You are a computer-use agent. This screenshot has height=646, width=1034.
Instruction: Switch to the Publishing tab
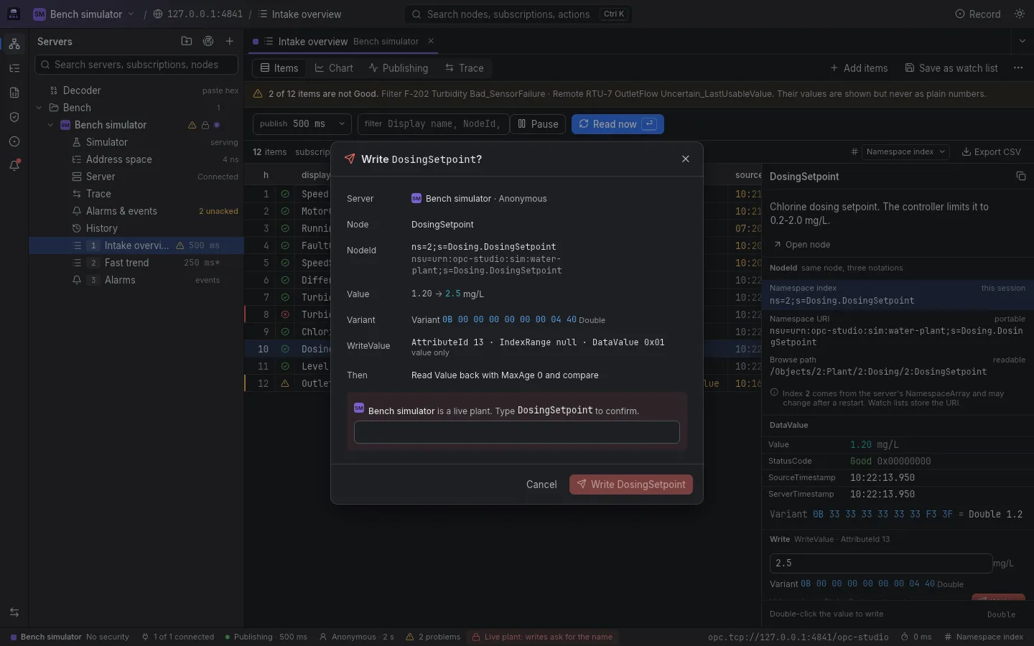(399, 68)
